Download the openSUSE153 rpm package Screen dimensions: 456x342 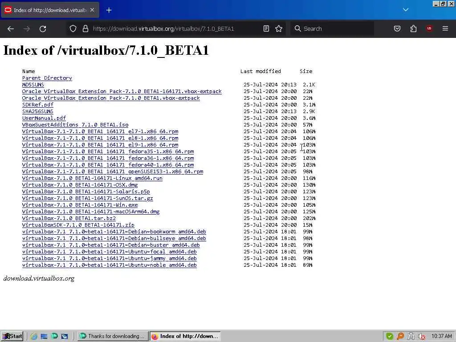click(x=113, y=171)
